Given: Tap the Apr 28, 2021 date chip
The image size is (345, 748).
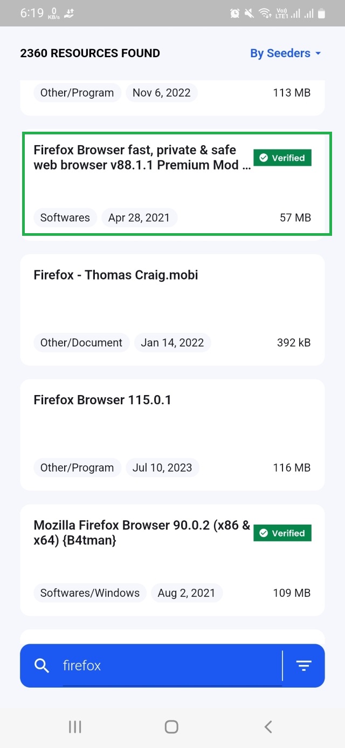Looking at the screenshot, I should pos(139,218).
